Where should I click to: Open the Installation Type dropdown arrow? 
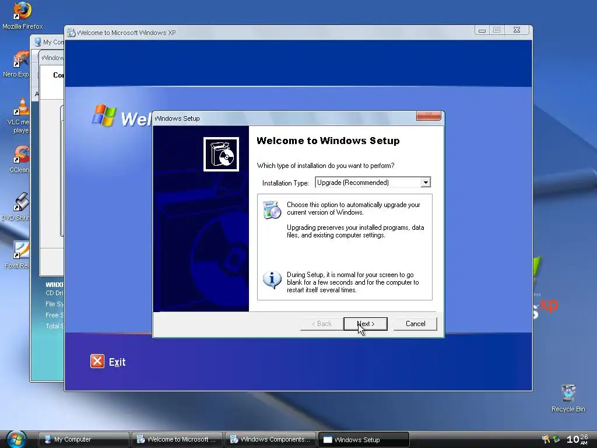point(426,183)
